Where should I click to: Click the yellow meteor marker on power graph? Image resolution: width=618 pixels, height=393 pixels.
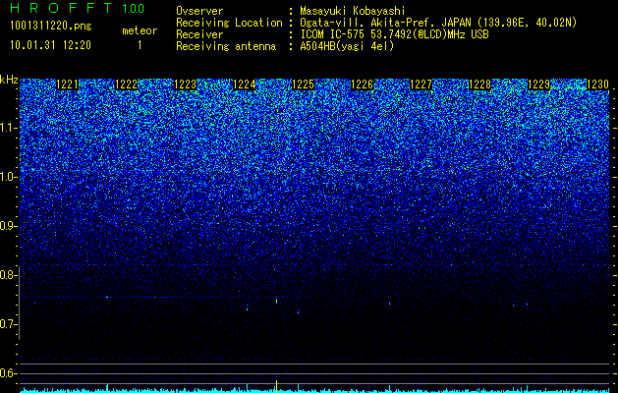point(277,386)
